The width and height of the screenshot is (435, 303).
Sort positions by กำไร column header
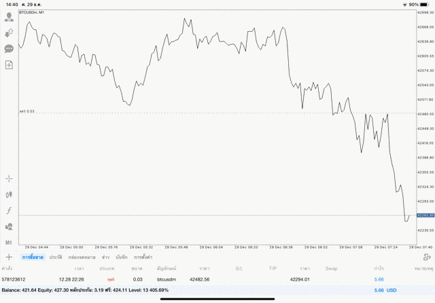(379, 268)
